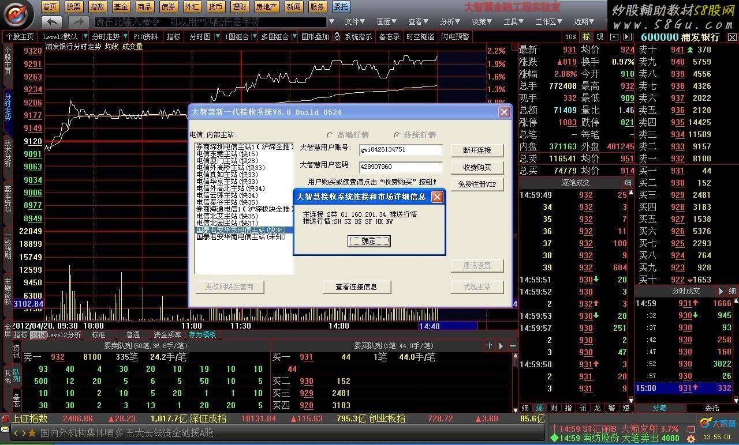Click the back arrow navigation button
Viewport: 739px width, 445px height.
pos(51,22)
